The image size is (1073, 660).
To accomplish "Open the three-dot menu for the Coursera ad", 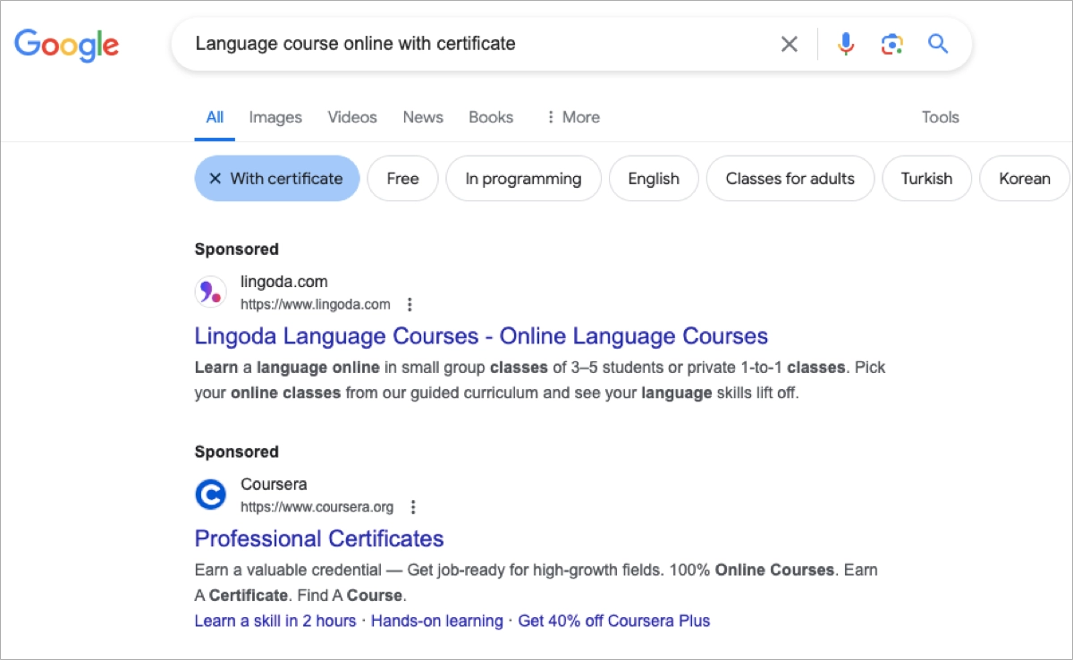I will [x=413, y=506].
